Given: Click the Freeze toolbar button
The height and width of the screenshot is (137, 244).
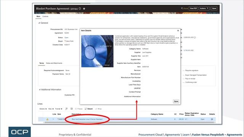Looking at the screenshot, I should (79, 109).
